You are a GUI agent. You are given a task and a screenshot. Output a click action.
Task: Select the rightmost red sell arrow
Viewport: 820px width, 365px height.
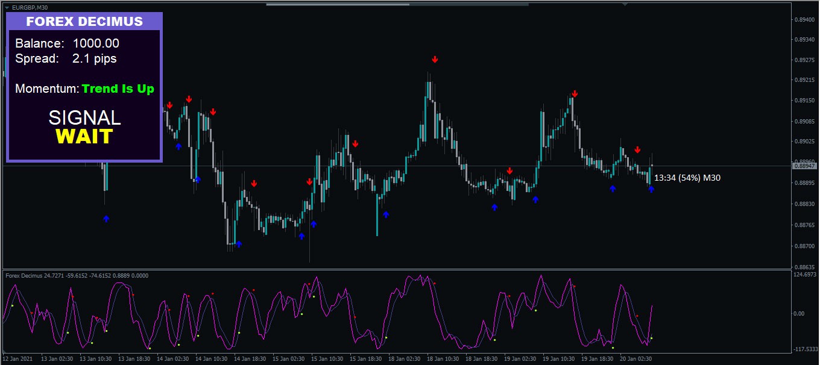[x=637, y=149]
